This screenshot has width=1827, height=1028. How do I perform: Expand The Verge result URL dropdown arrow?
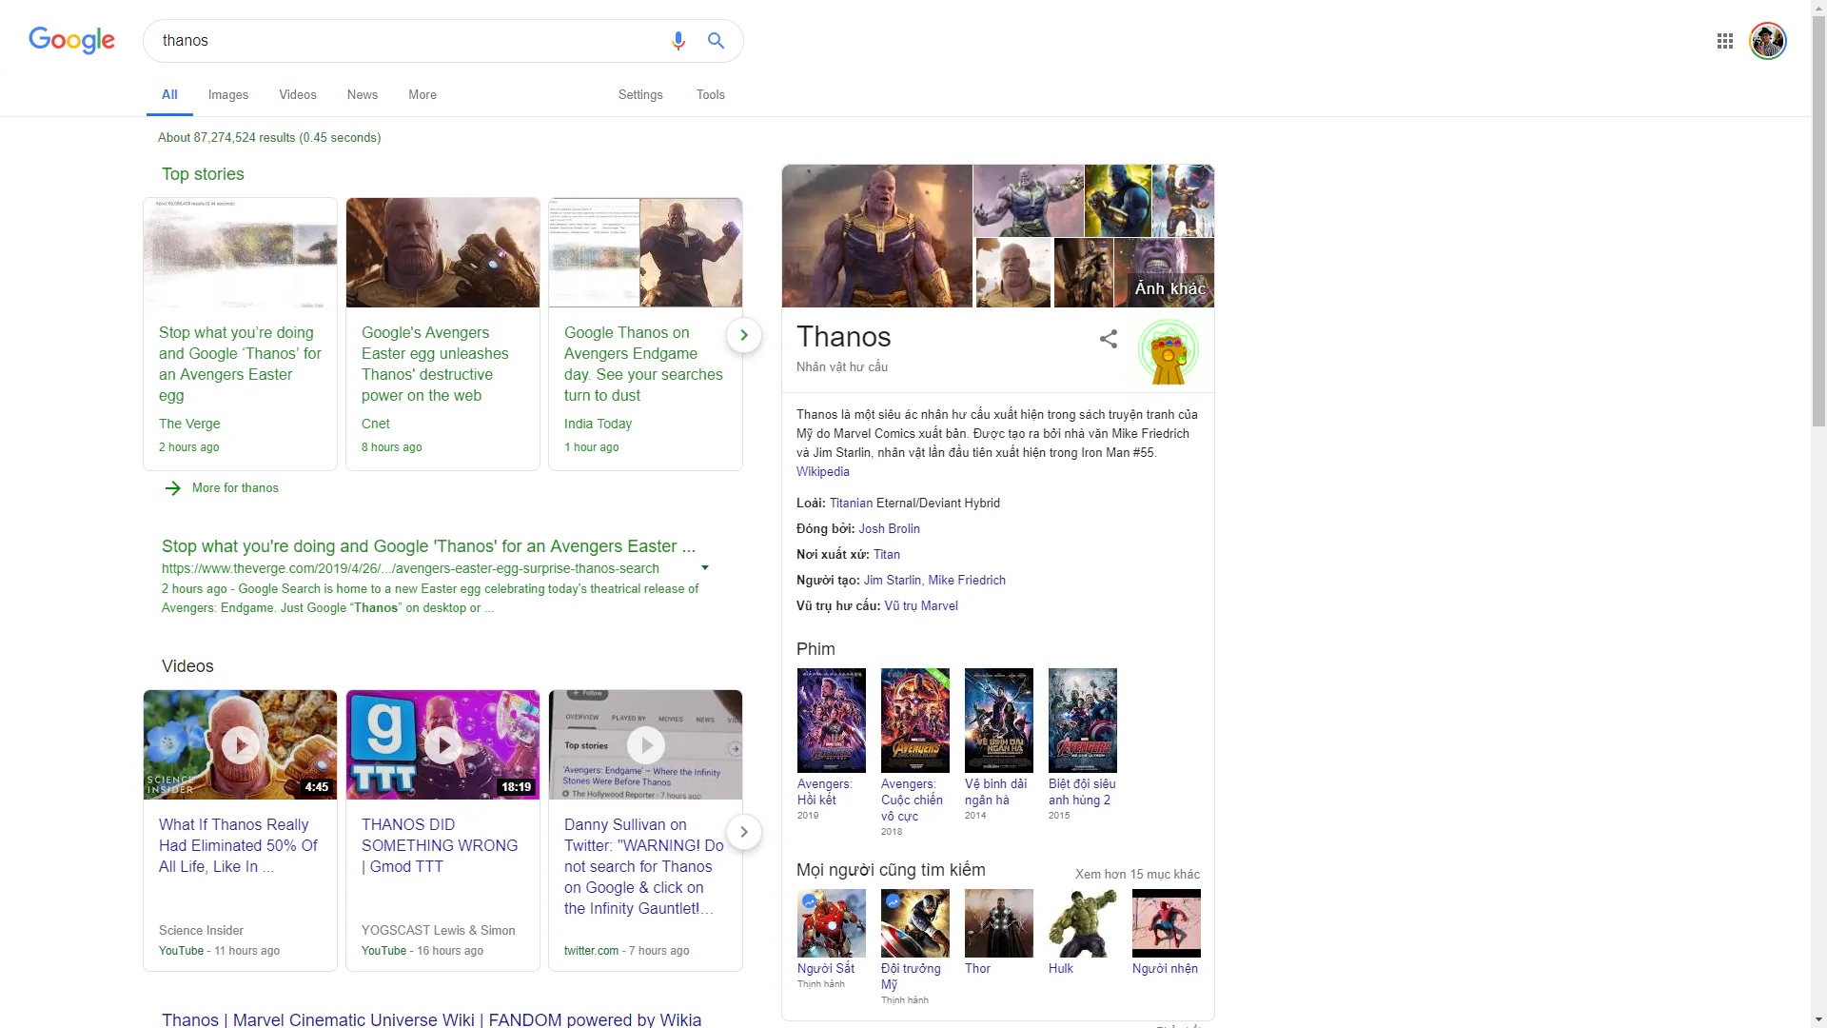point(705,568)
